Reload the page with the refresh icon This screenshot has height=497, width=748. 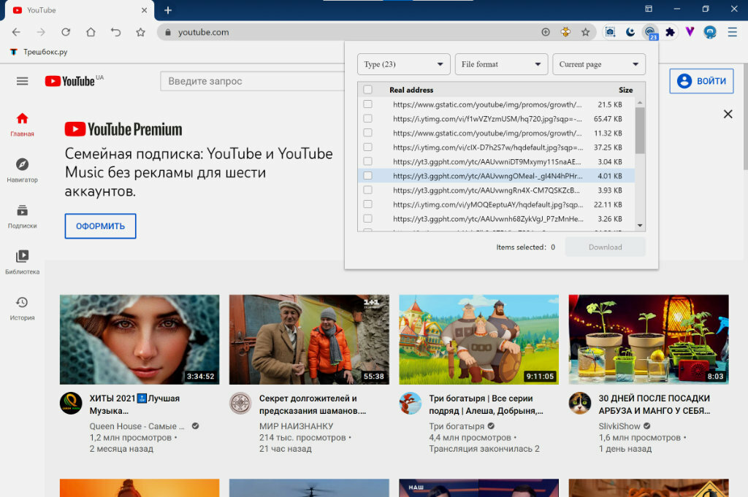click(x=66, y=32)
